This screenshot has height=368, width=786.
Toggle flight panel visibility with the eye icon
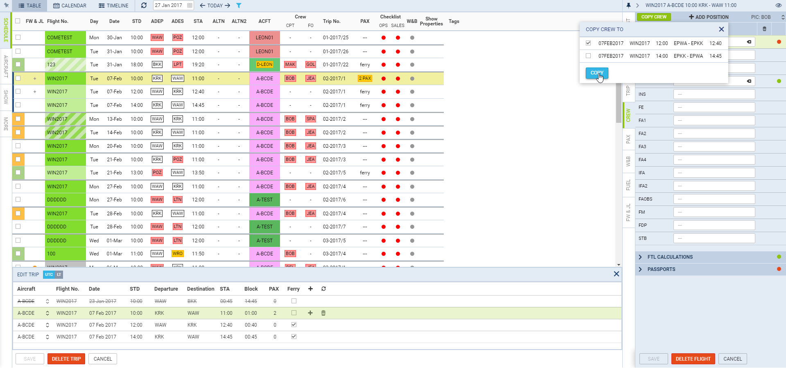[778, 5]
